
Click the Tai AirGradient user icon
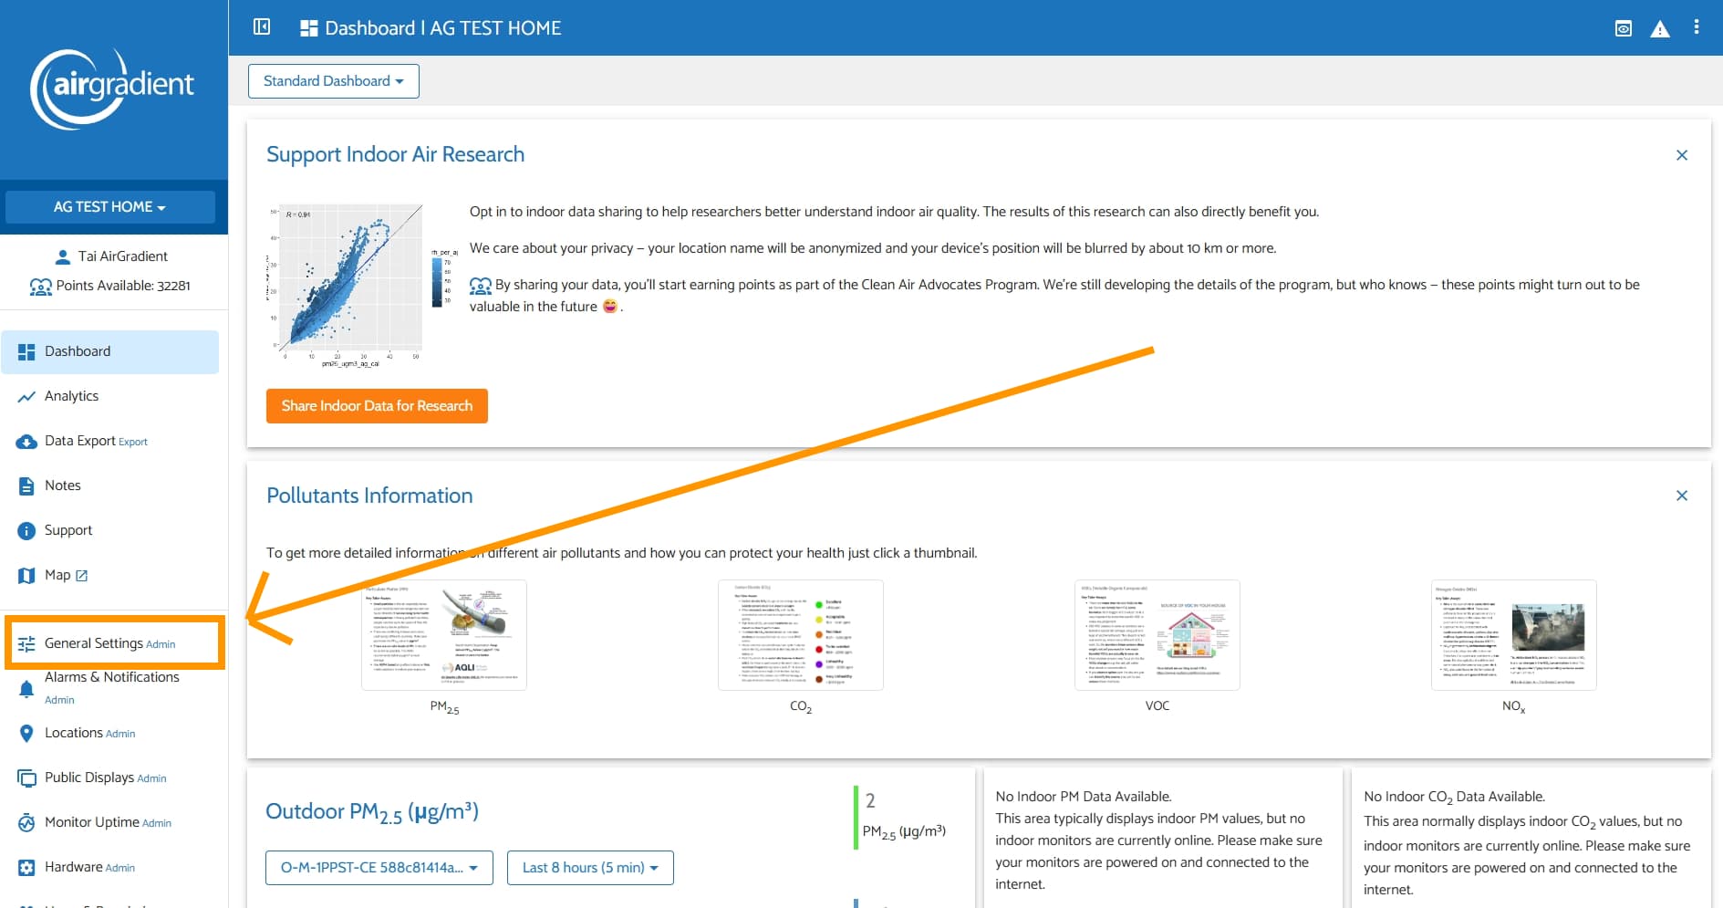pos(63,256)
